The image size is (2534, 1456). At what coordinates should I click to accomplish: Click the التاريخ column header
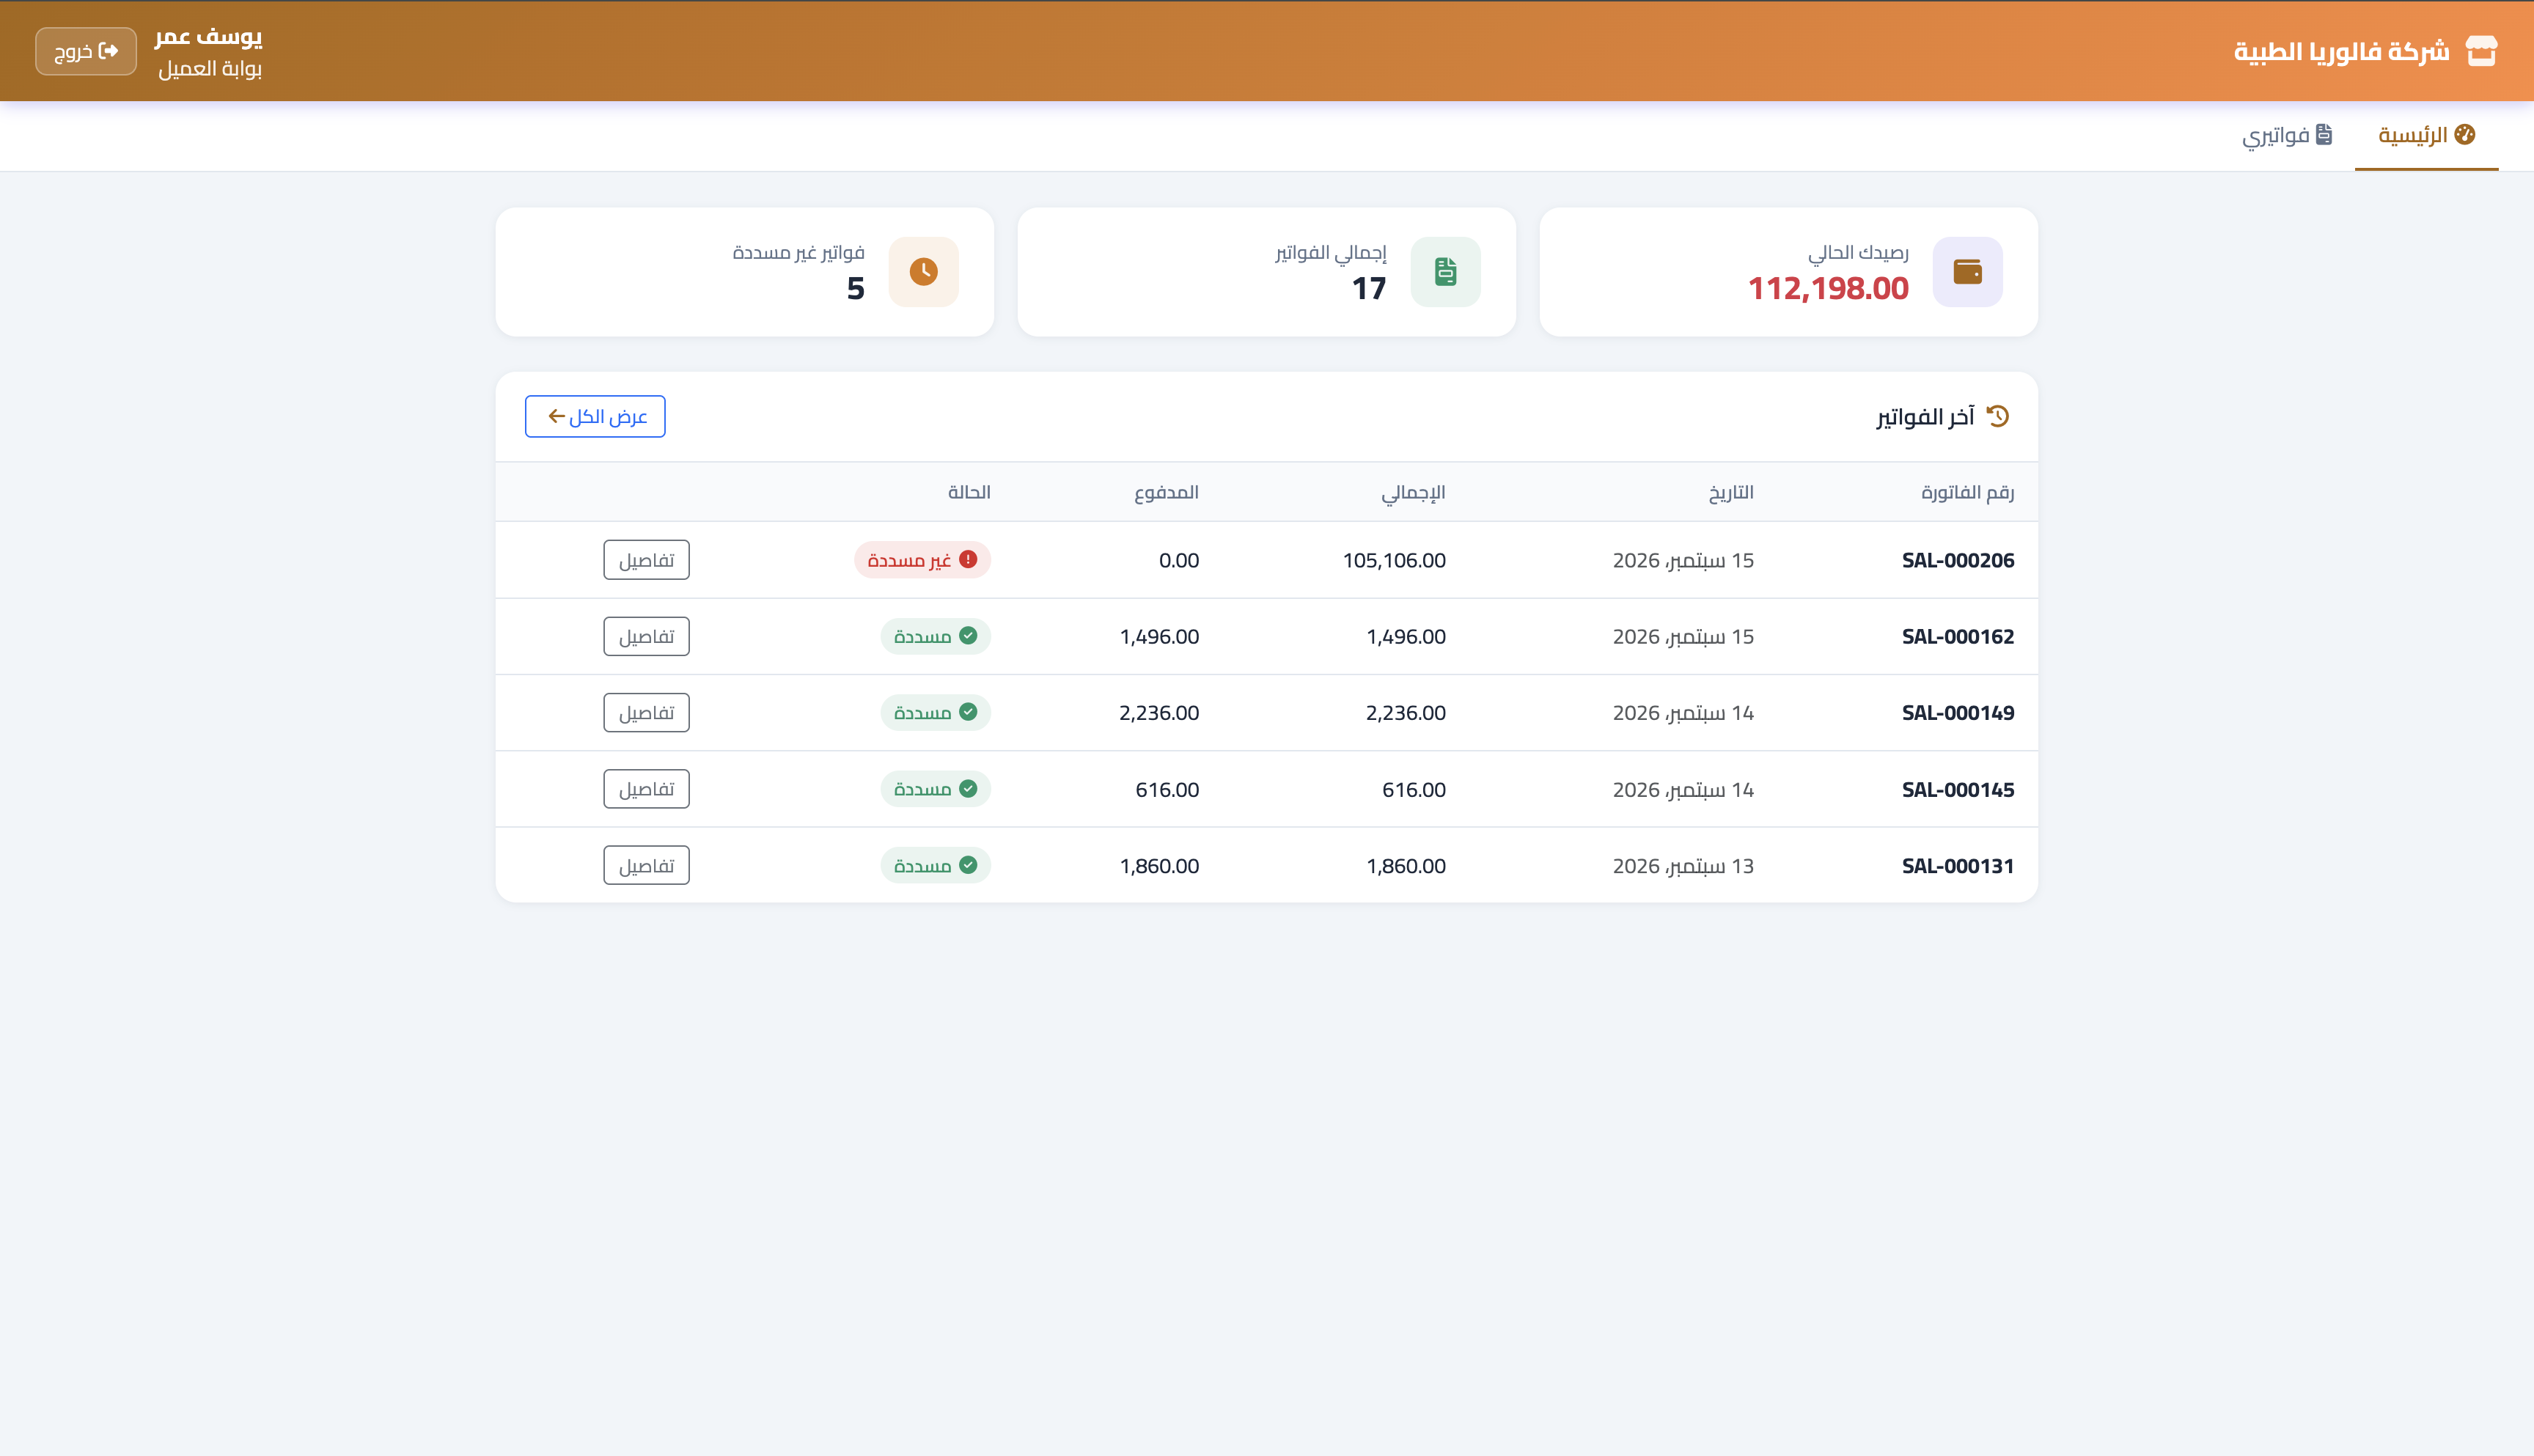1730,492
